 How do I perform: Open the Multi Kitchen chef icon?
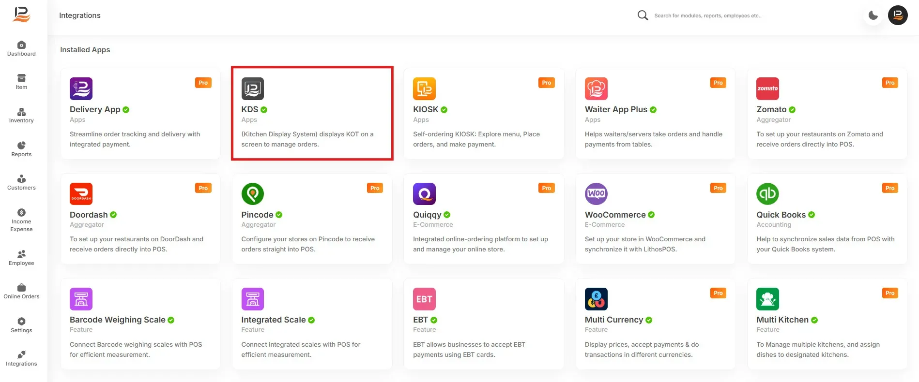point(768,299)
